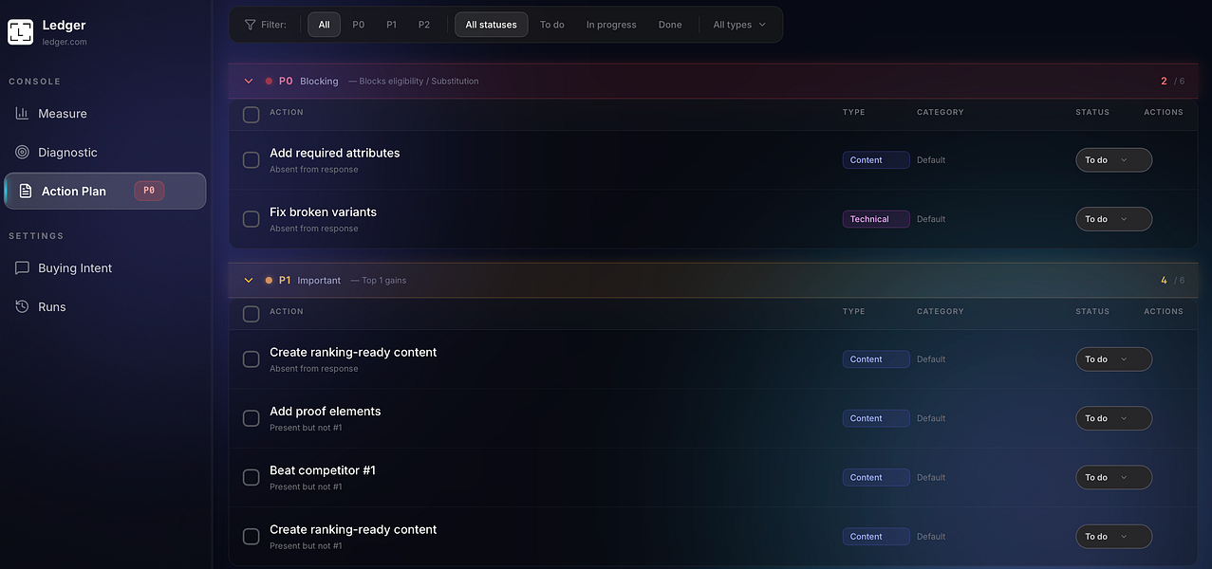Filter by In progress status
This screenshot has width=1212, height=569.
coord(611,25)
